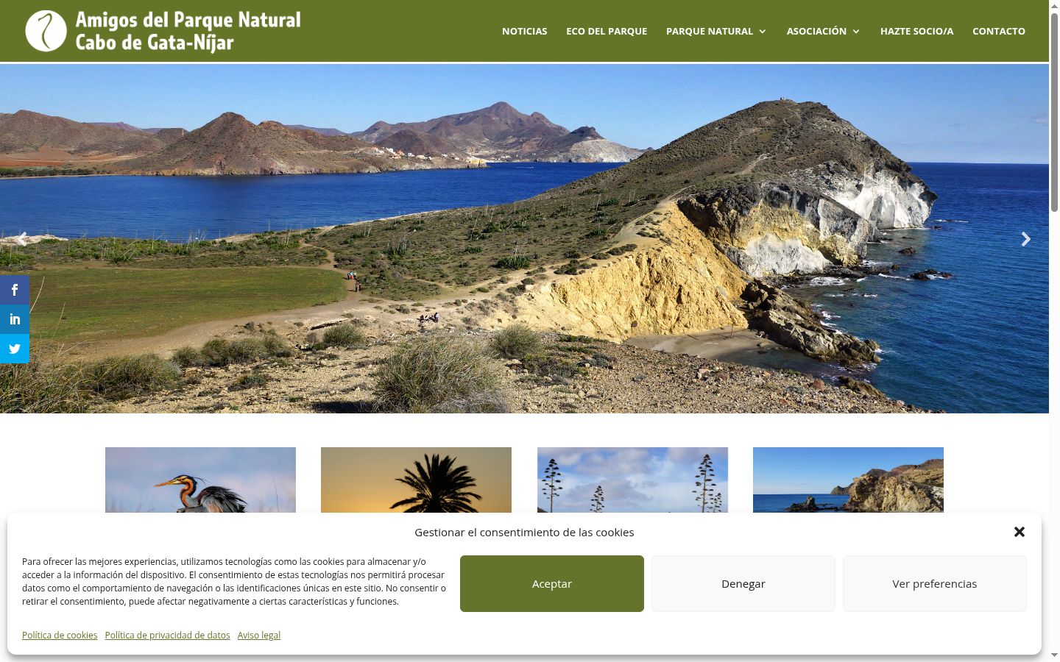Open the Eco del Parque menu item
The width and height of the screenshot is (1060, 662).
tap(607, 31)
